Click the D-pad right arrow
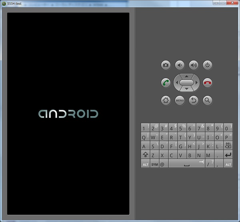This screenshot has width=240, height=222. [196, 83]
